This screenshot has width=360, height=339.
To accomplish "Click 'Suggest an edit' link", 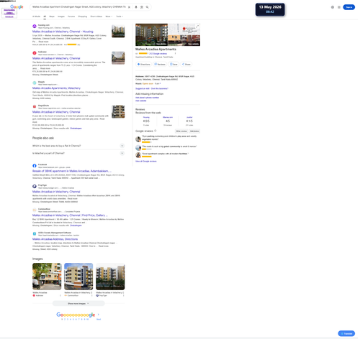I will (143, 88).
